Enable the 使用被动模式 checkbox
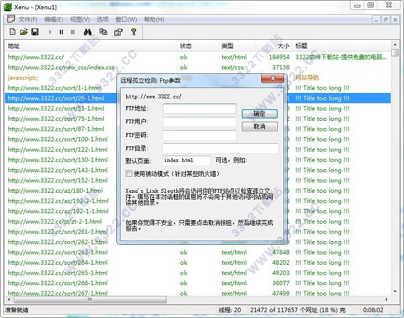This screenshot has height=318, width=404. [x=129, y=174]
